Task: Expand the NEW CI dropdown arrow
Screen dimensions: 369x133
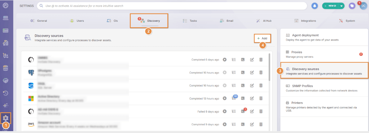Action: [341, 6]
